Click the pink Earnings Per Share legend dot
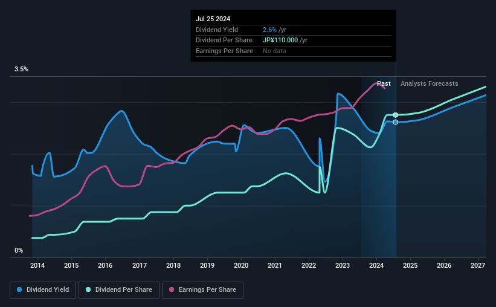 point(172,289)
